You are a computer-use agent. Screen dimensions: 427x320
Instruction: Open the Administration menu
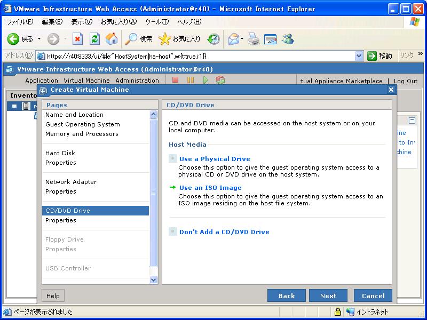click(x=137, y=81)
